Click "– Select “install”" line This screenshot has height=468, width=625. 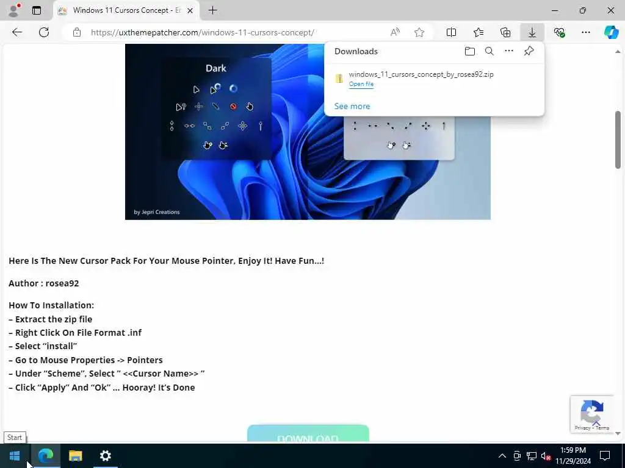pyautogui.click(x=43, y=346)
